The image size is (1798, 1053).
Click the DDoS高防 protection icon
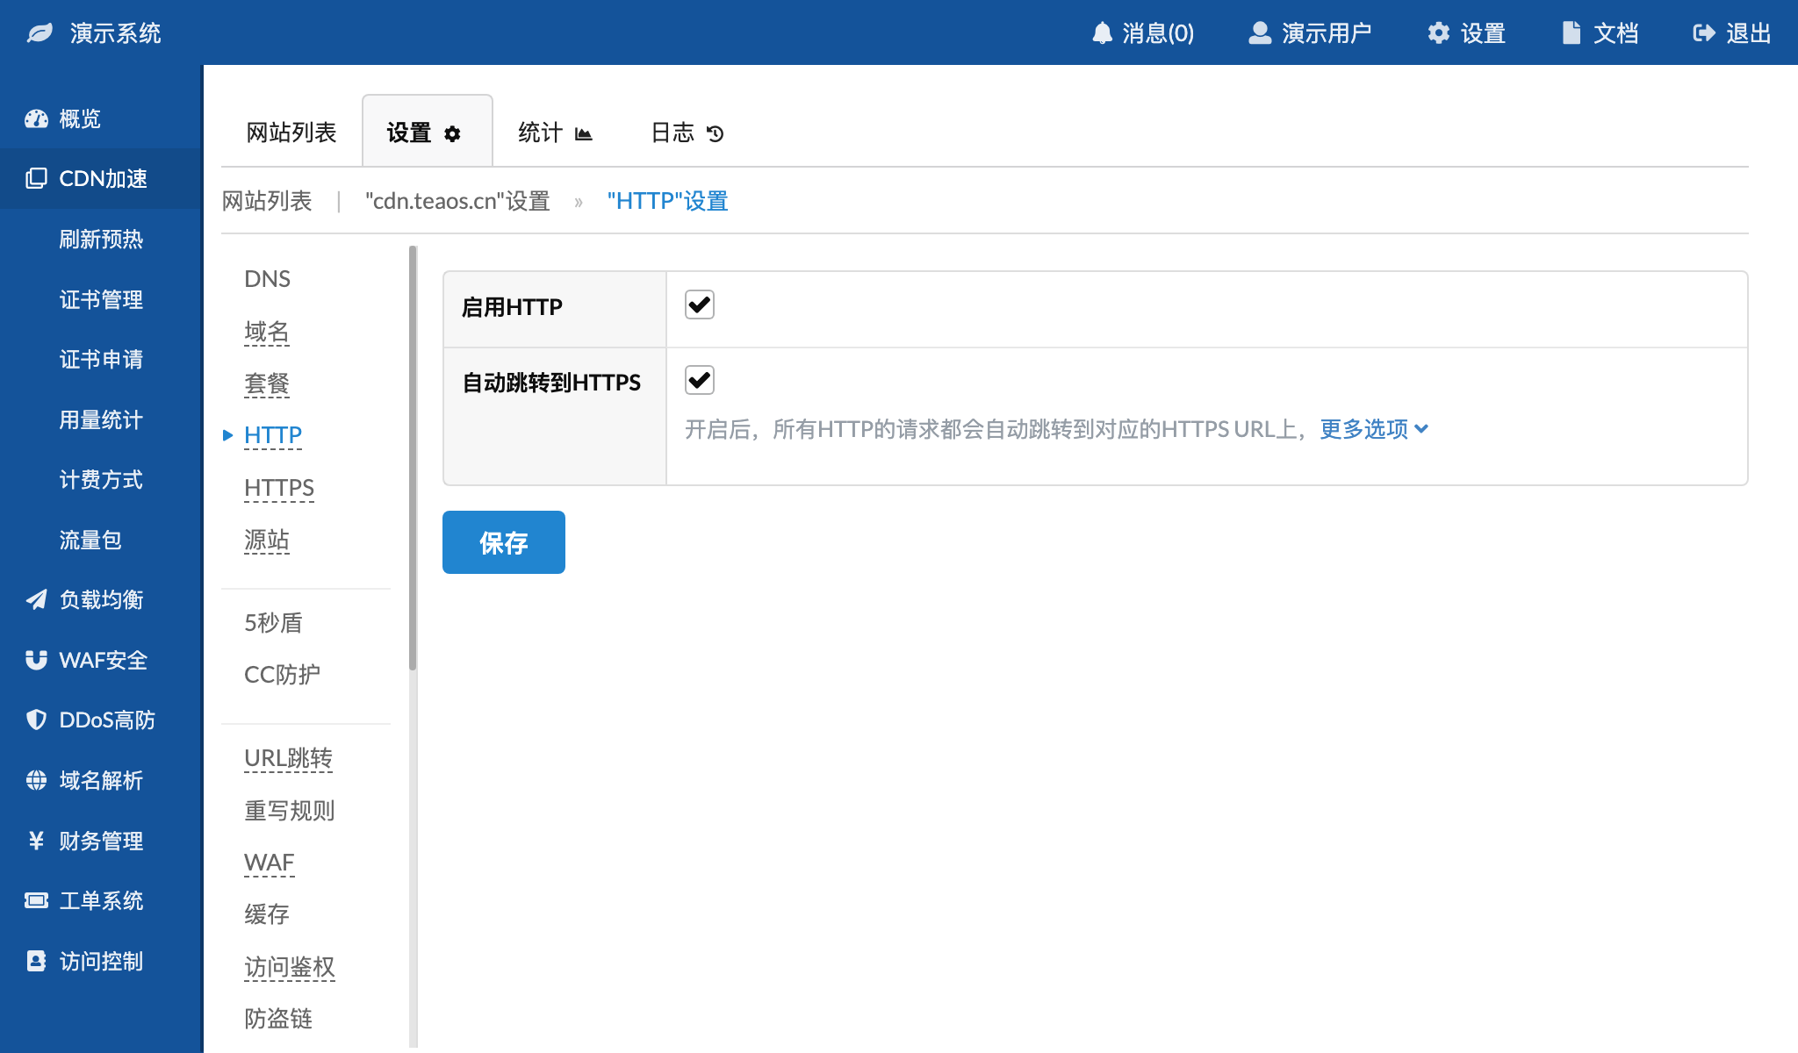click(35, 720)
